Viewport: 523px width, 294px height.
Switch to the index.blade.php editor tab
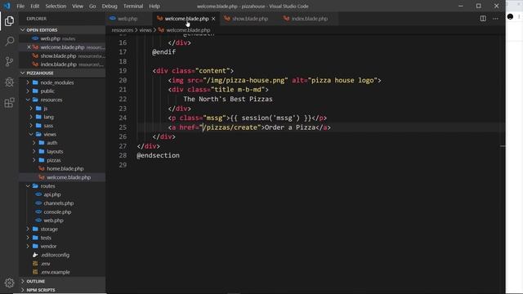[x=309, y=19]
